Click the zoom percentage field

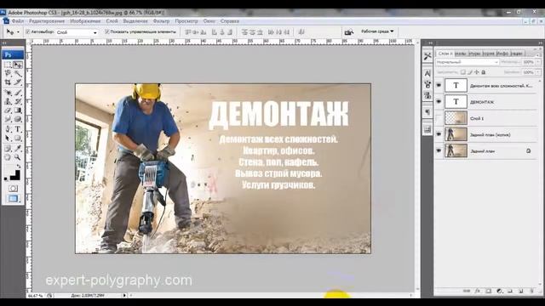click(35, 296)
